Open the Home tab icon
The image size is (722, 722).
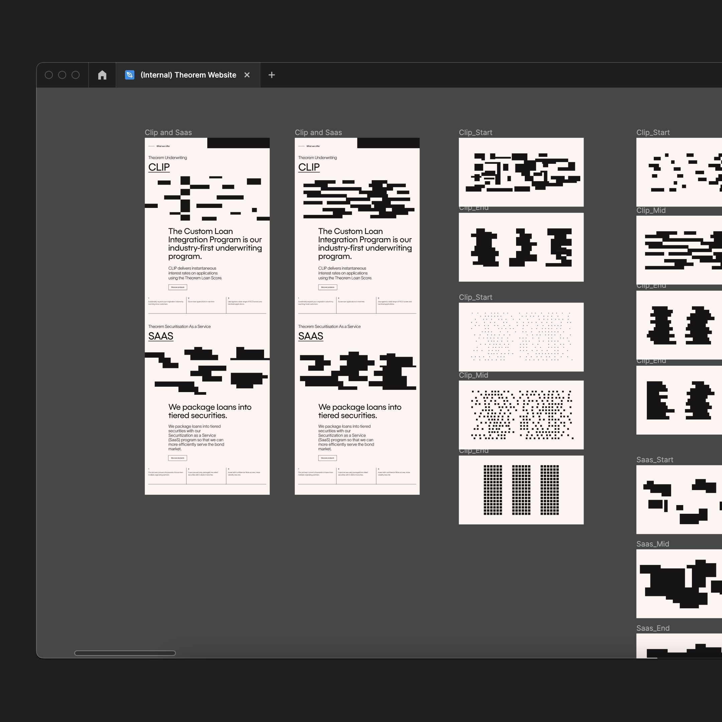point(102,75)
